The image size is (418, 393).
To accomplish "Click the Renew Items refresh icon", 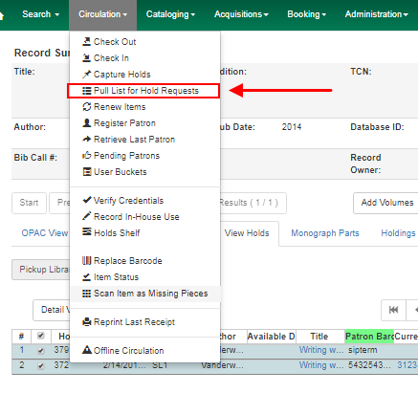I will click(x=86, y=106).
